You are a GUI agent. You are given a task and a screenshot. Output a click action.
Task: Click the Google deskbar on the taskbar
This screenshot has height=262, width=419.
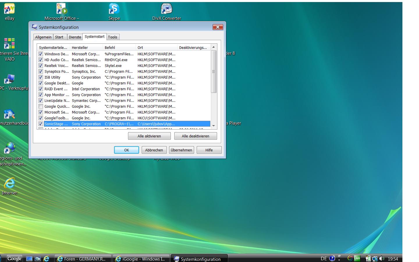point(14,259)
